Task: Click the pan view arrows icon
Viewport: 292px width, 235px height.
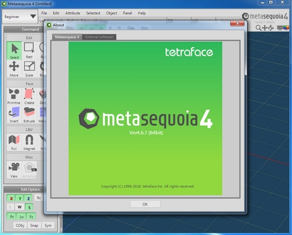Action: [265, 28]
